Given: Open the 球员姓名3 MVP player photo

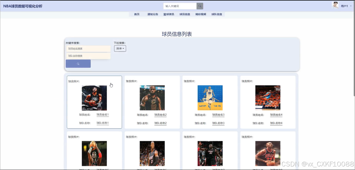Looking at the screenshot, I should 210,98.
